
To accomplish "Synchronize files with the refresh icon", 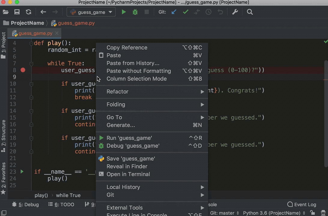I will tap(29, 12).
